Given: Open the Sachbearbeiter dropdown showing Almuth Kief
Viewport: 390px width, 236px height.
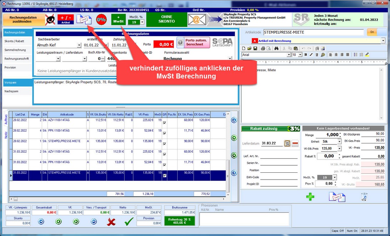Looking at the screenshot, I should (x=79, y=45).
